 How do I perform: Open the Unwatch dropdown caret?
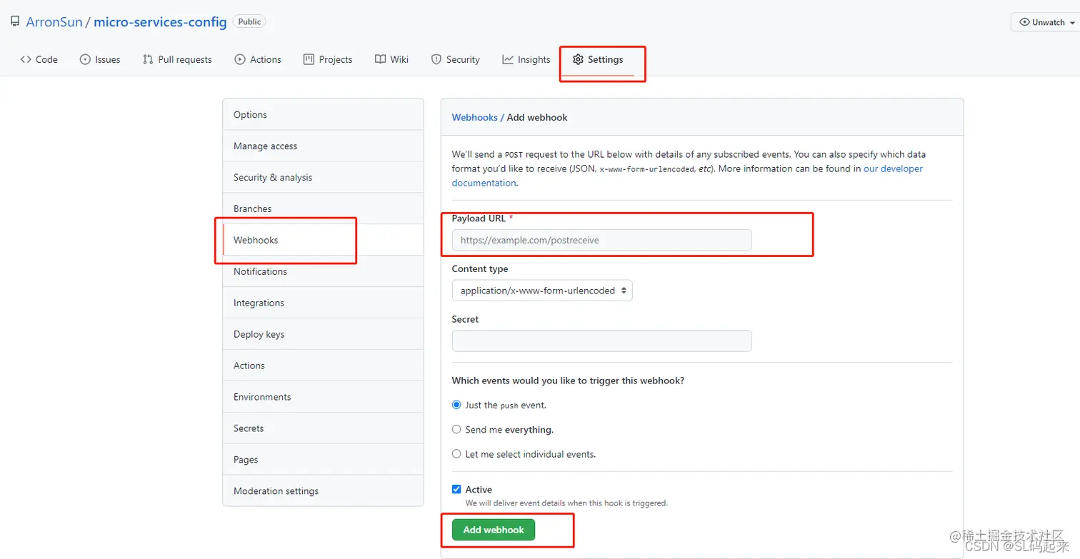point(1072,23)
